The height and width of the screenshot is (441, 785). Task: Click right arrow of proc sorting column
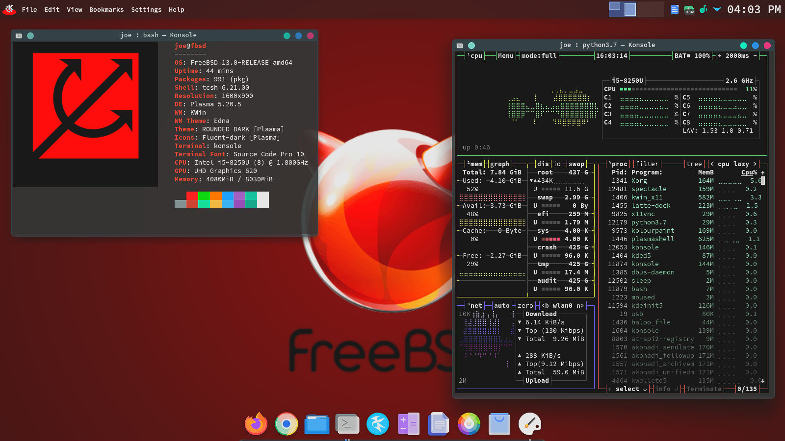coord(755,164)
